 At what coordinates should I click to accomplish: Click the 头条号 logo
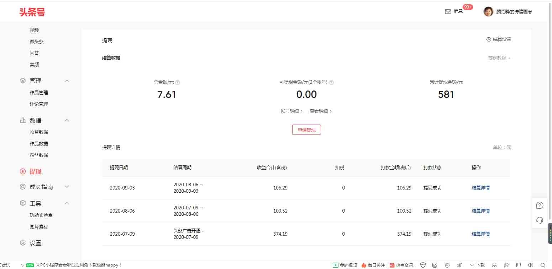tap(32, 12)
